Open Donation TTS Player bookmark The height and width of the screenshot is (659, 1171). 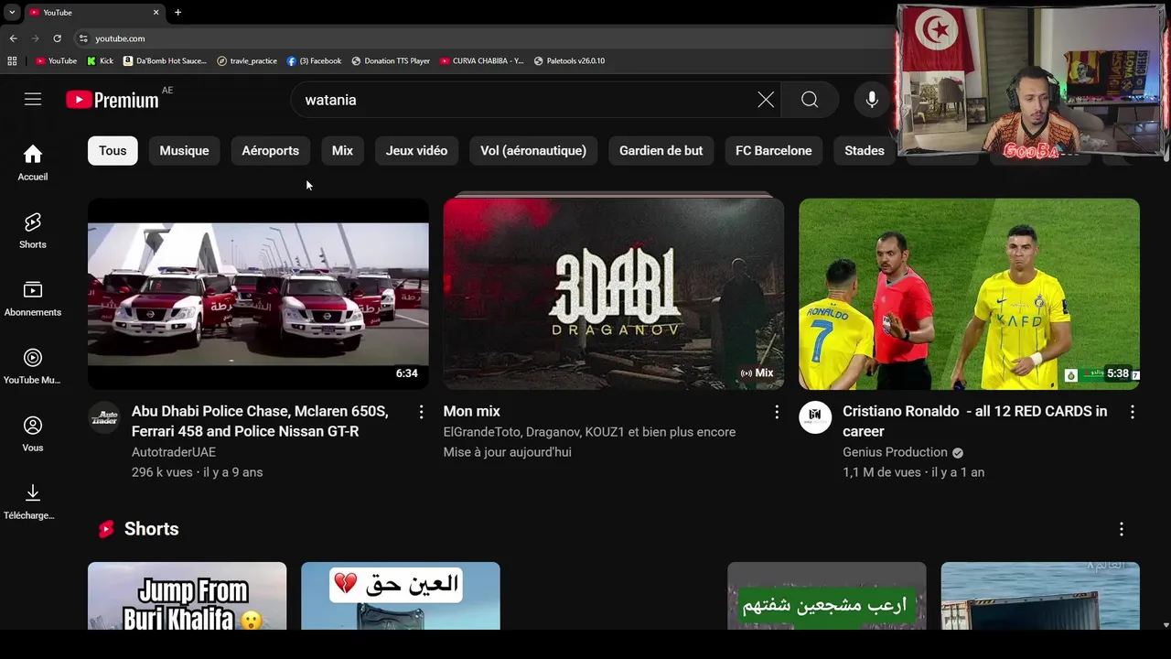point(391,61)
